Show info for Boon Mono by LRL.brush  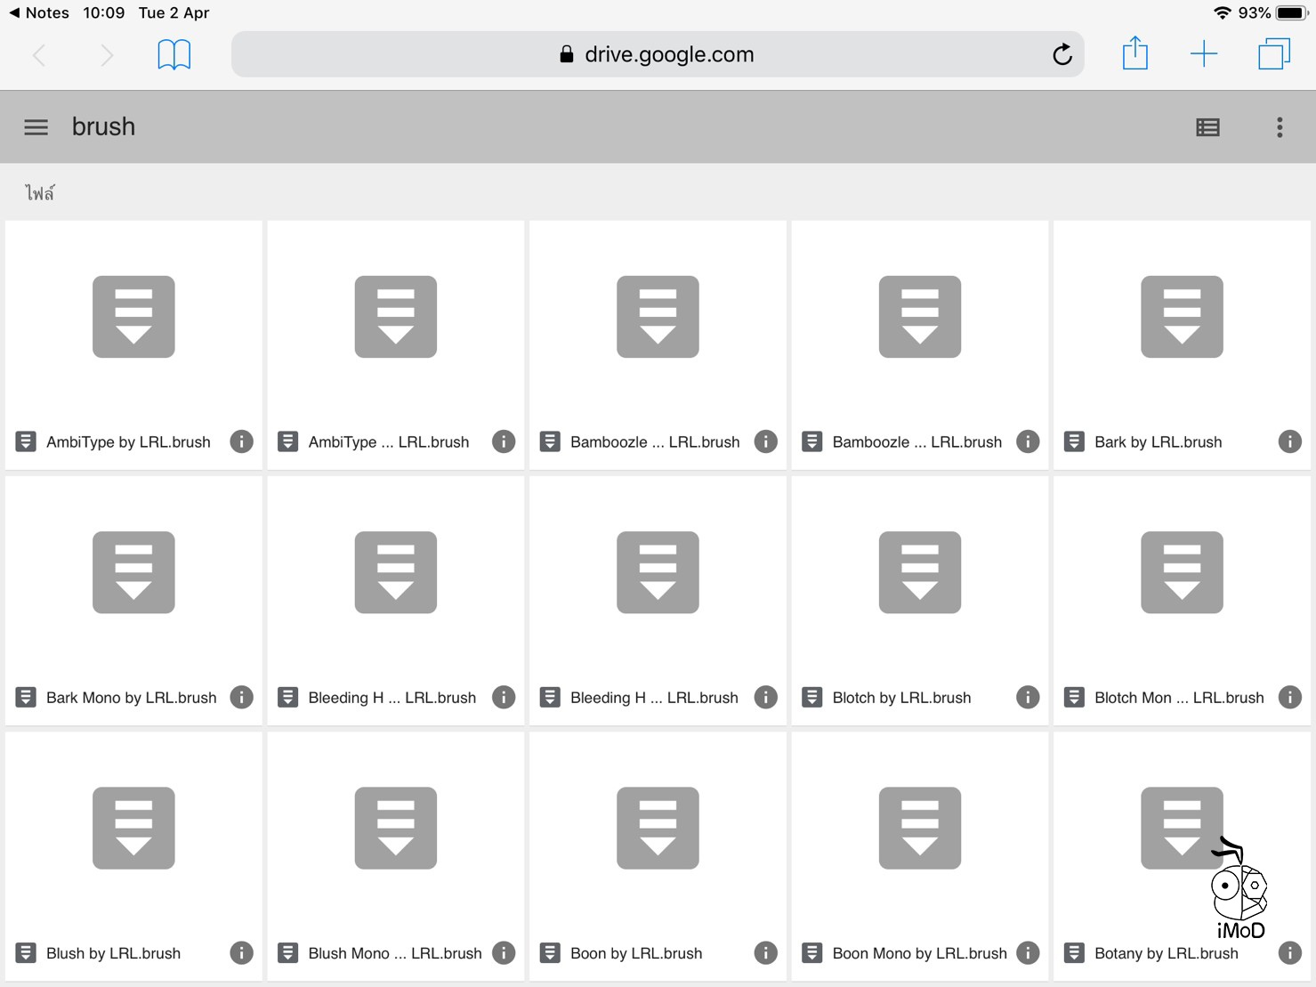point(1028,953)
